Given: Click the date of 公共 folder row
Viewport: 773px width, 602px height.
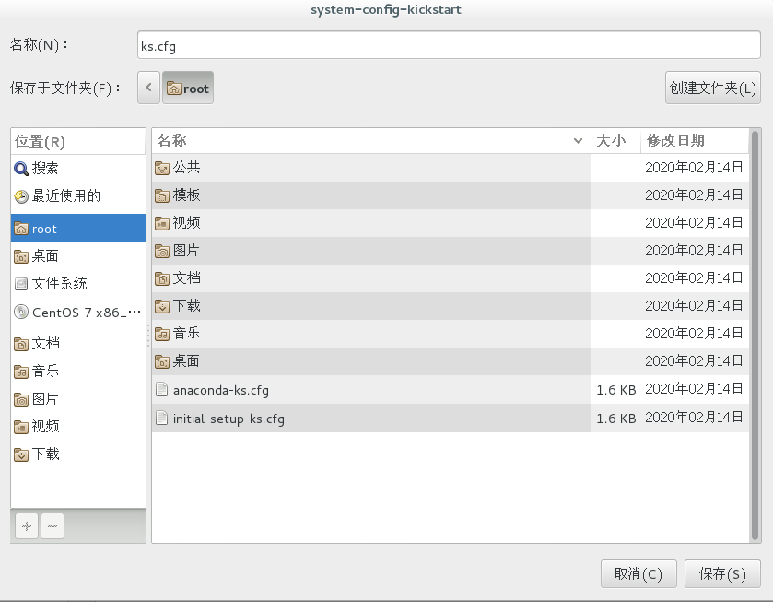Looking at the screenshot, I should (694, 168).
